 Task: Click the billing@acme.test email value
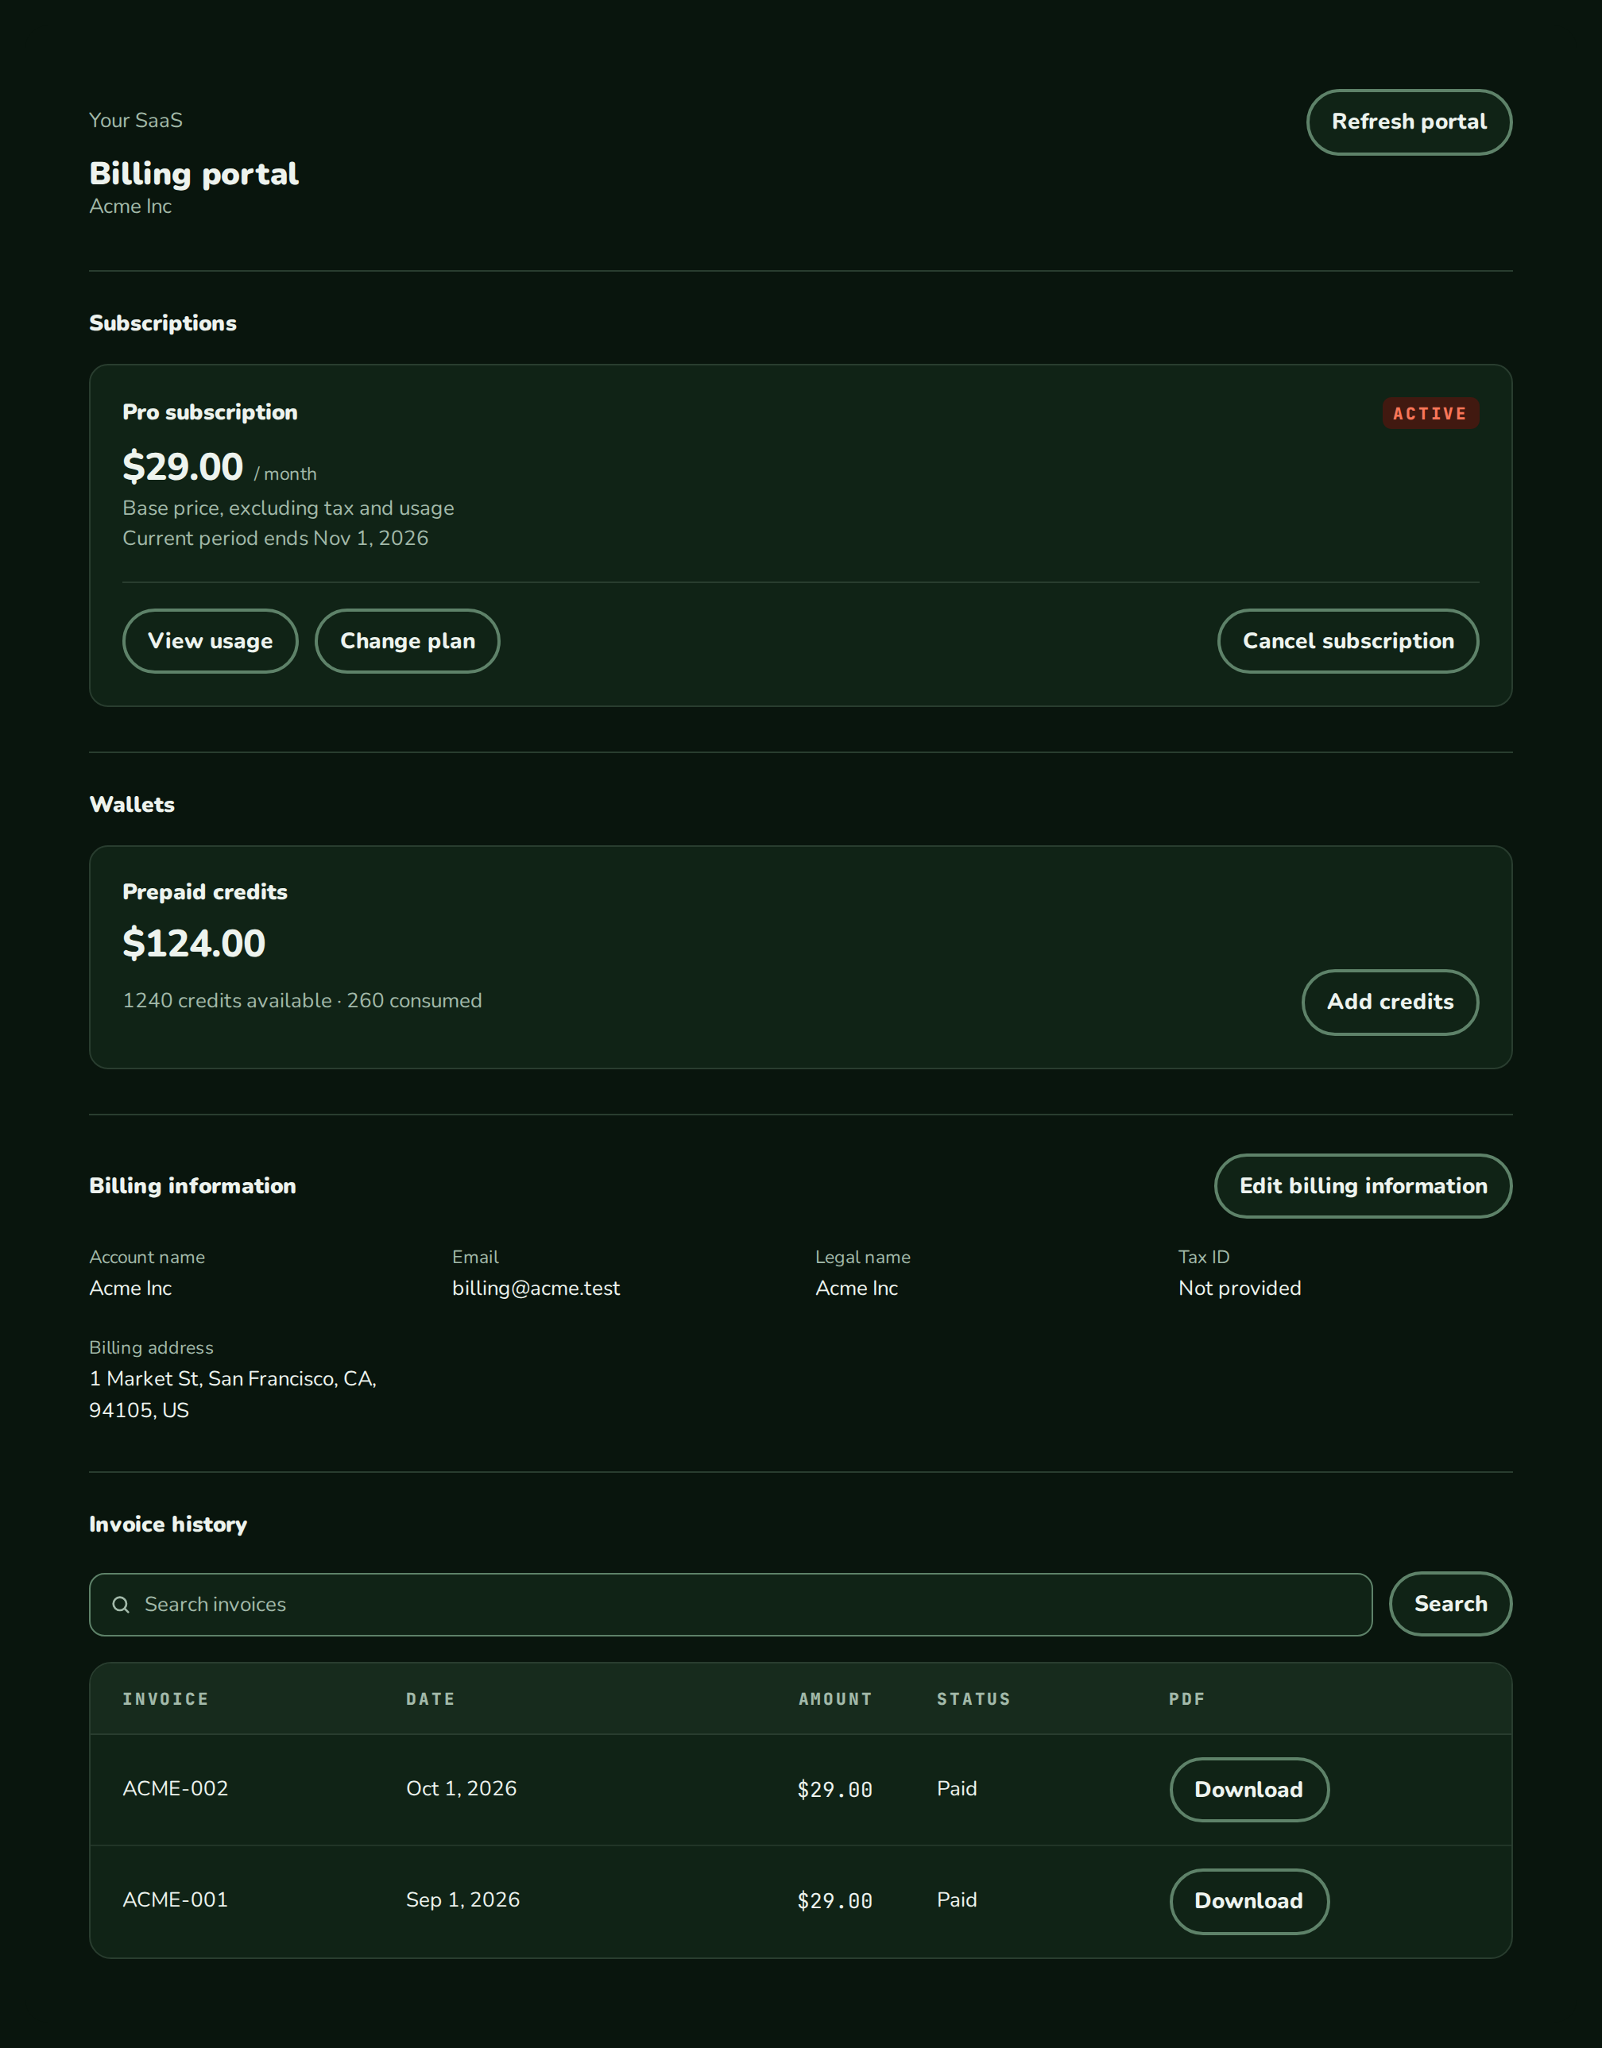pos(536,1289)
